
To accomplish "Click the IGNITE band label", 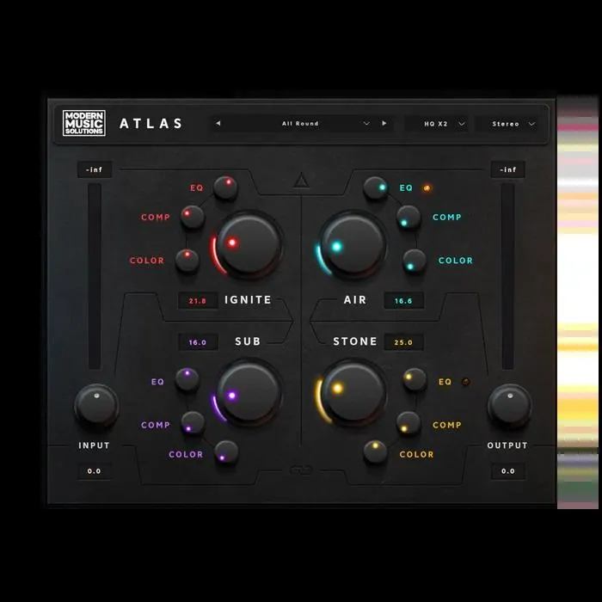I will 248,300.
